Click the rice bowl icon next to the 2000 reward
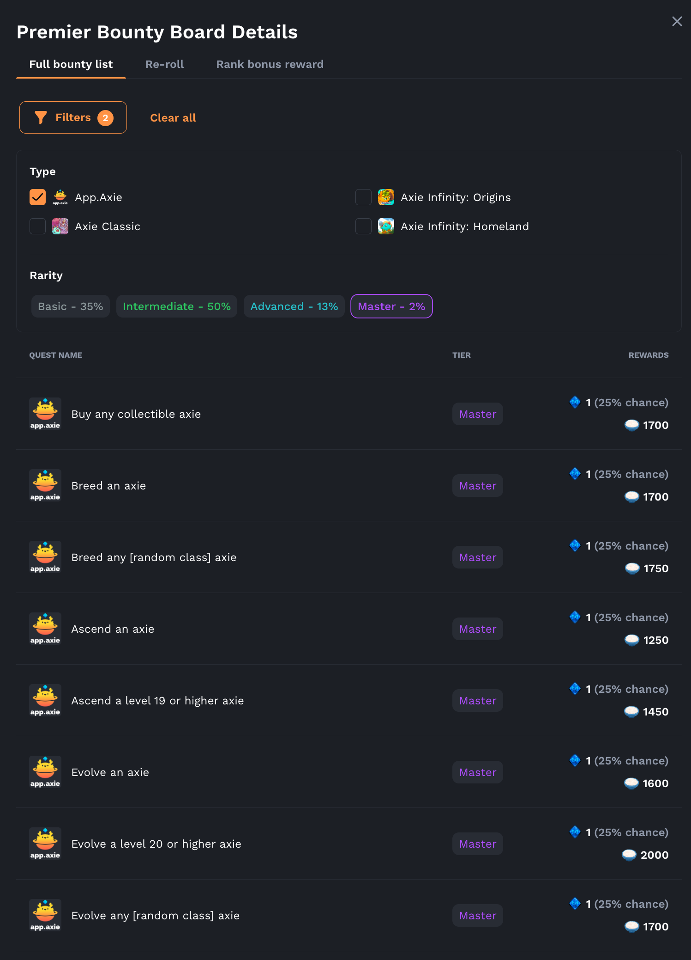The height and width of the screenshot is (960, 691). pos(630,855)
